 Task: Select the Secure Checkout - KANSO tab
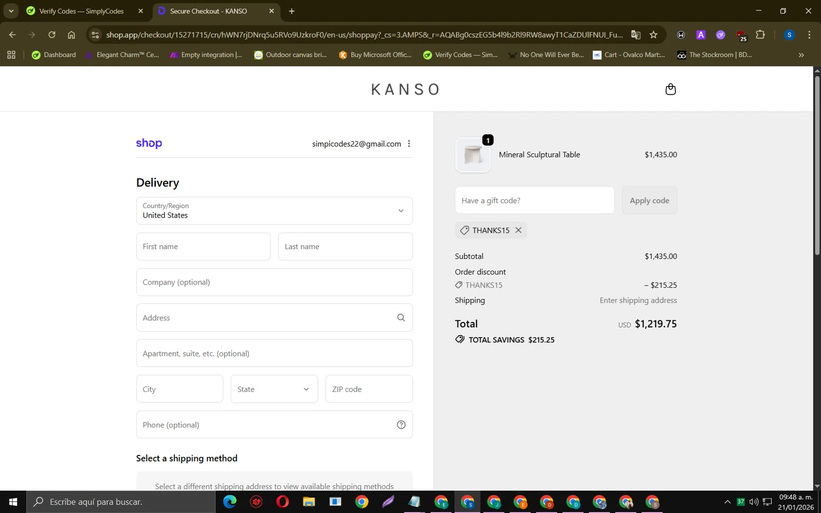pyautogui.click(x=208, y=11)
